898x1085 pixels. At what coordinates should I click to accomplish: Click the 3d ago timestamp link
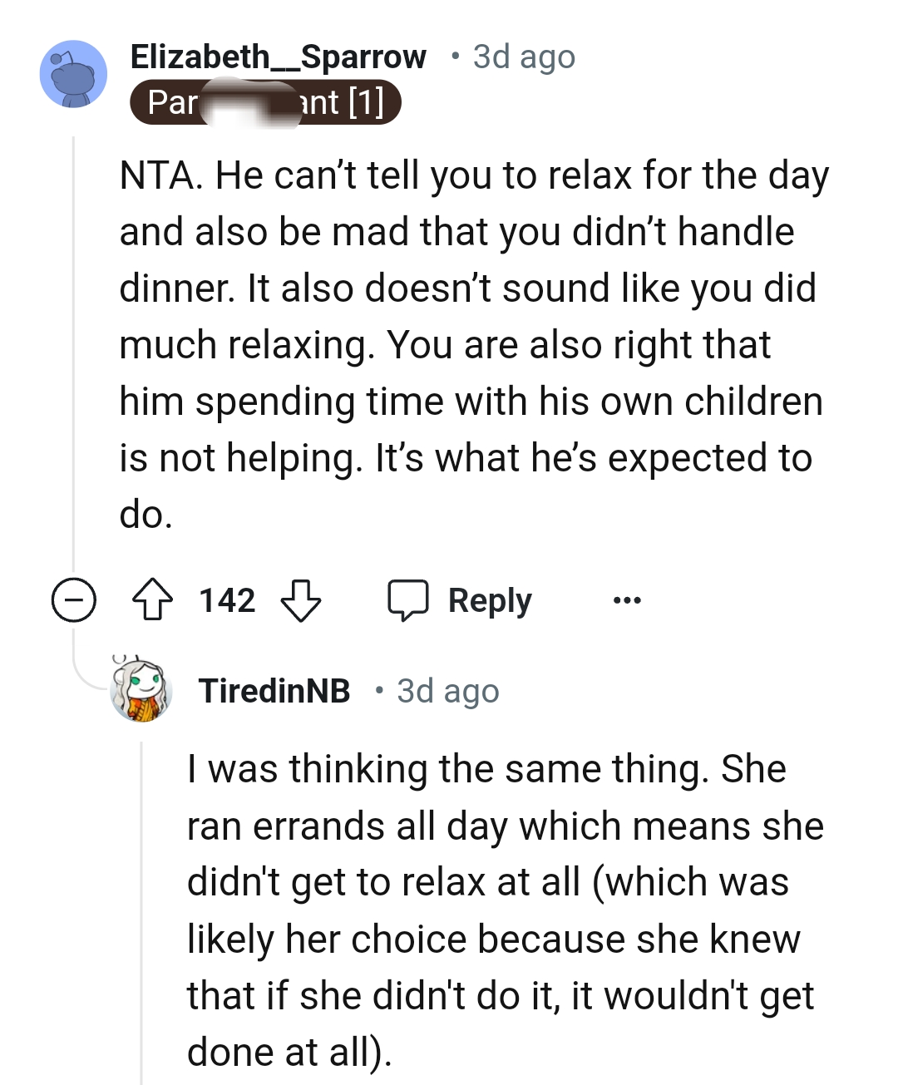tap(522, 57)
